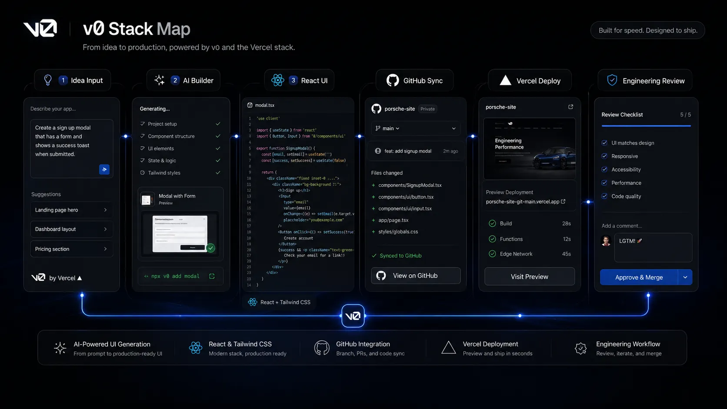Select the Idea Input step tab
Screen dimensions: 727x409
click(x=73, y=80)
